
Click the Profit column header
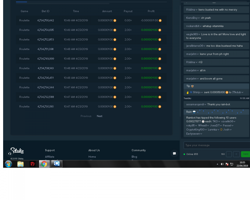pyautogui.click(x=151, y=11)
